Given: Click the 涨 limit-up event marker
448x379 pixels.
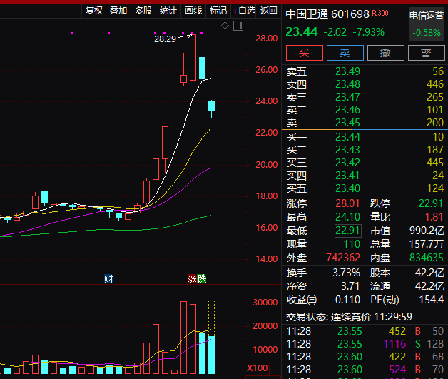Looking at the screenshot, I should tap(192, 278).
